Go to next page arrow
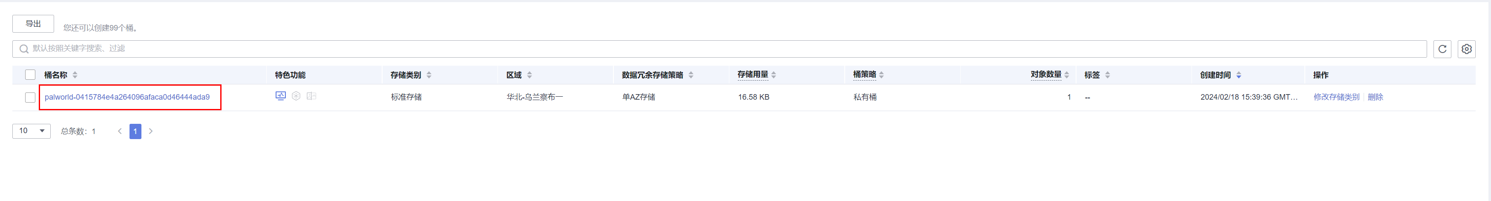Viewport: 1491px width, 201px height. (150, 131)
